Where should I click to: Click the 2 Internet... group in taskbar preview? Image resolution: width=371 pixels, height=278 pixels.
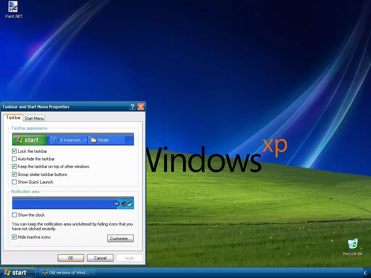click(x=68, y=140)
